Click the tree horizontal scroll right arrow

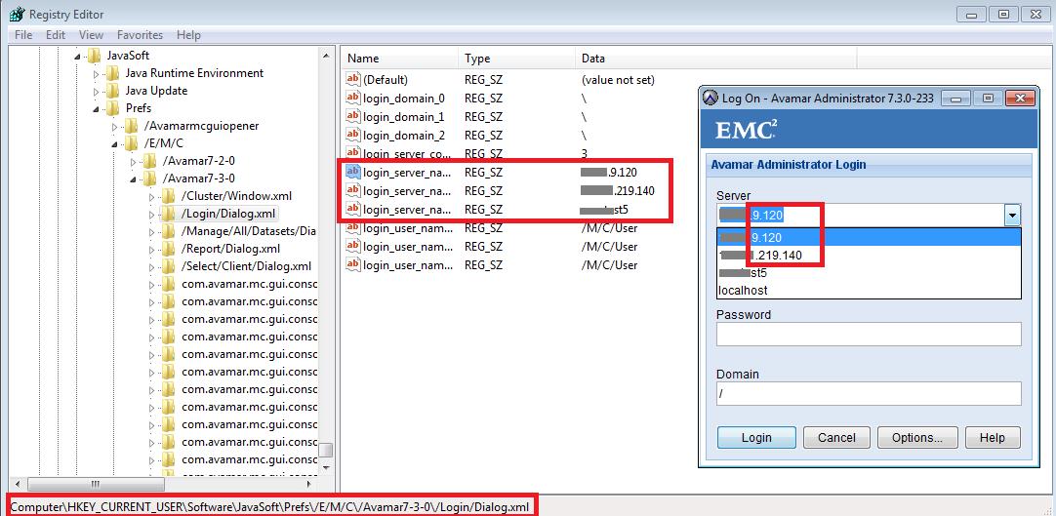point(309,484)
